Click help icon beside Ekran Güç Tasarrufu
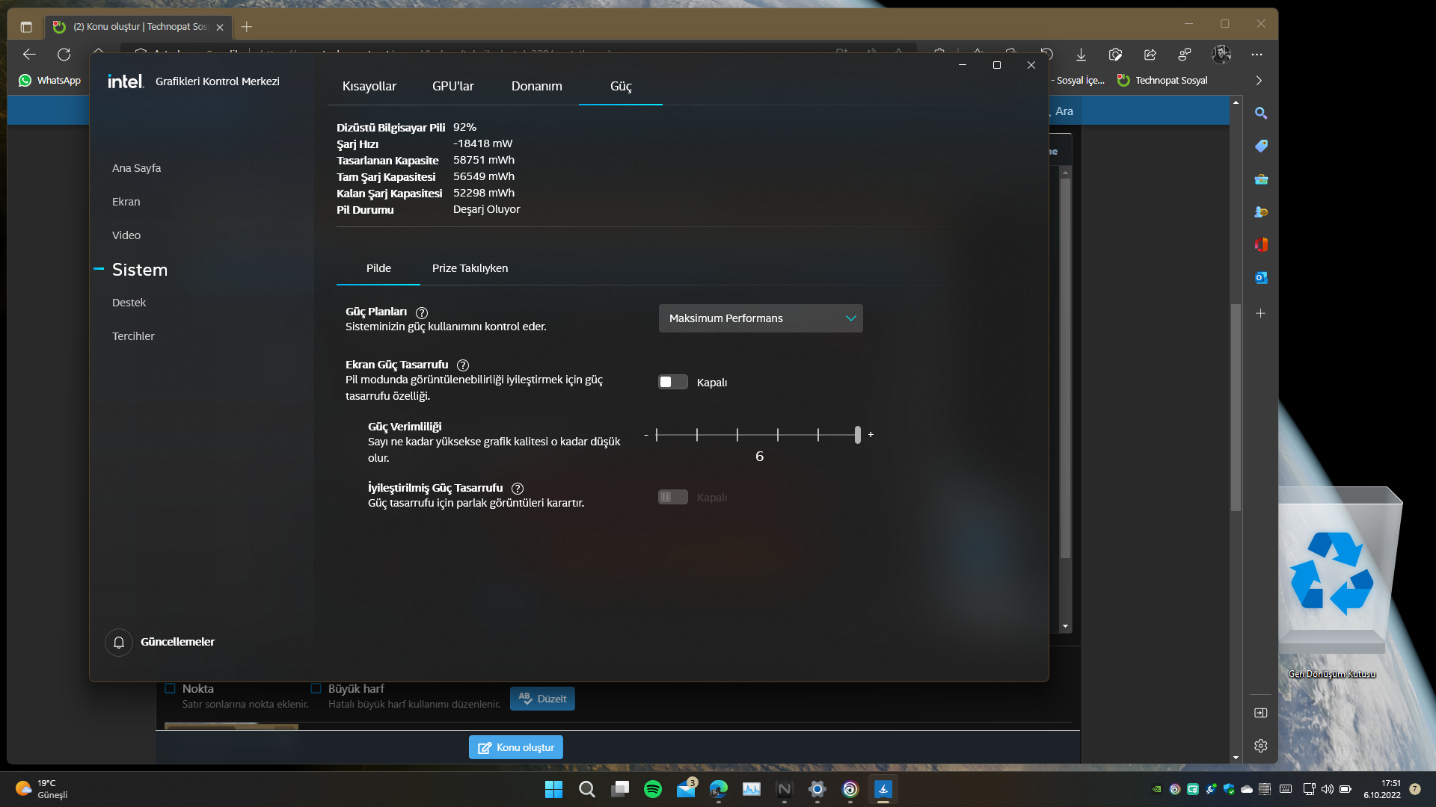This screenshot has height=807, width=1436. coord(463,365)
